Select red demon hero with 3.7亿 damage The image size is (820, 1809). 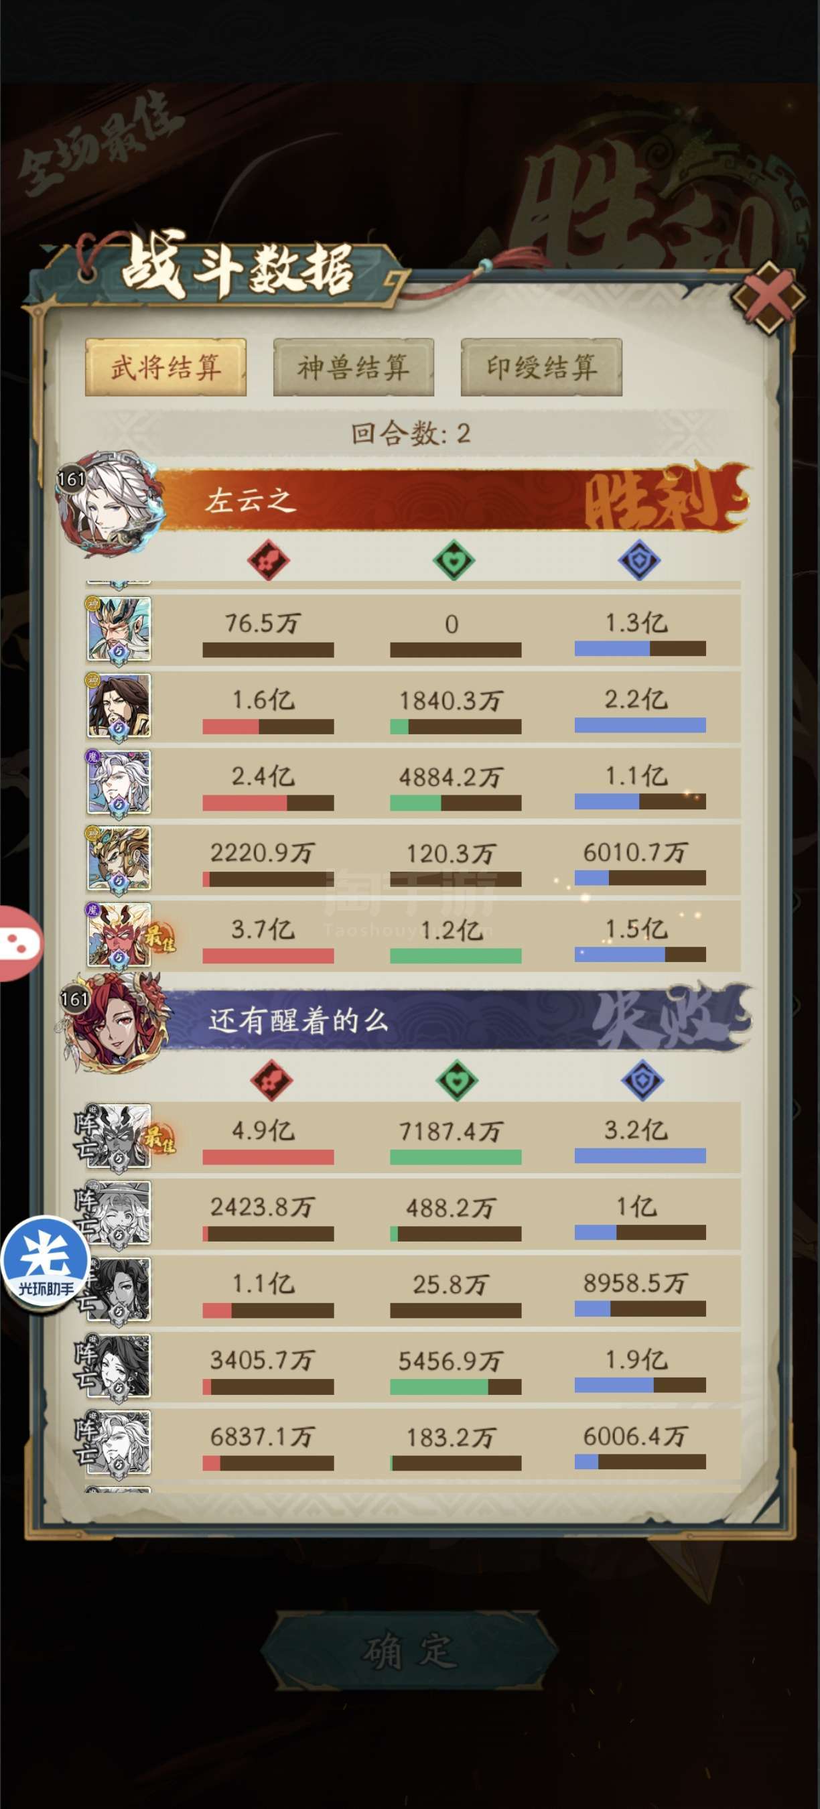click(119, 935)
